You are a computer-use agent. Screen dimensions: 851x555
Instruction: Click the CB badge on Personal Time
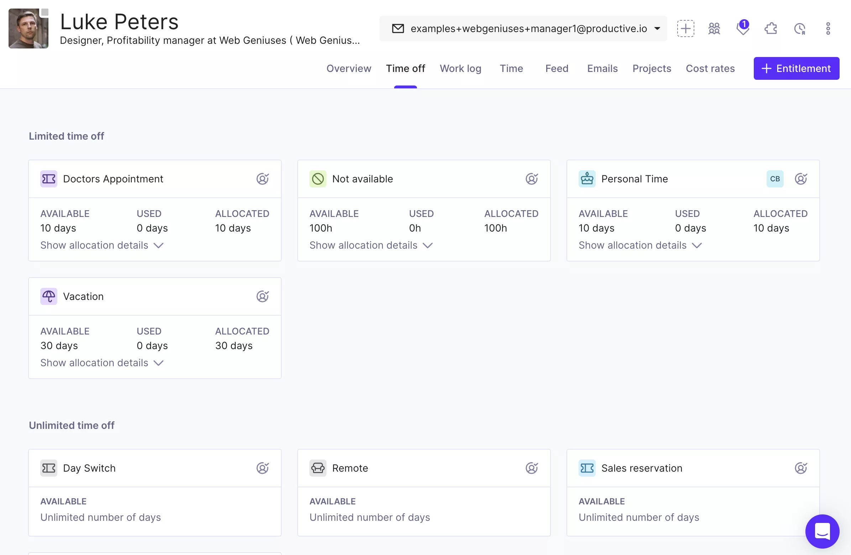[775, 178]
